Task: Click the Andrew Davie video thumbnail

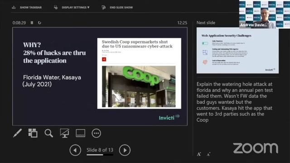Action: coord(265,14)
